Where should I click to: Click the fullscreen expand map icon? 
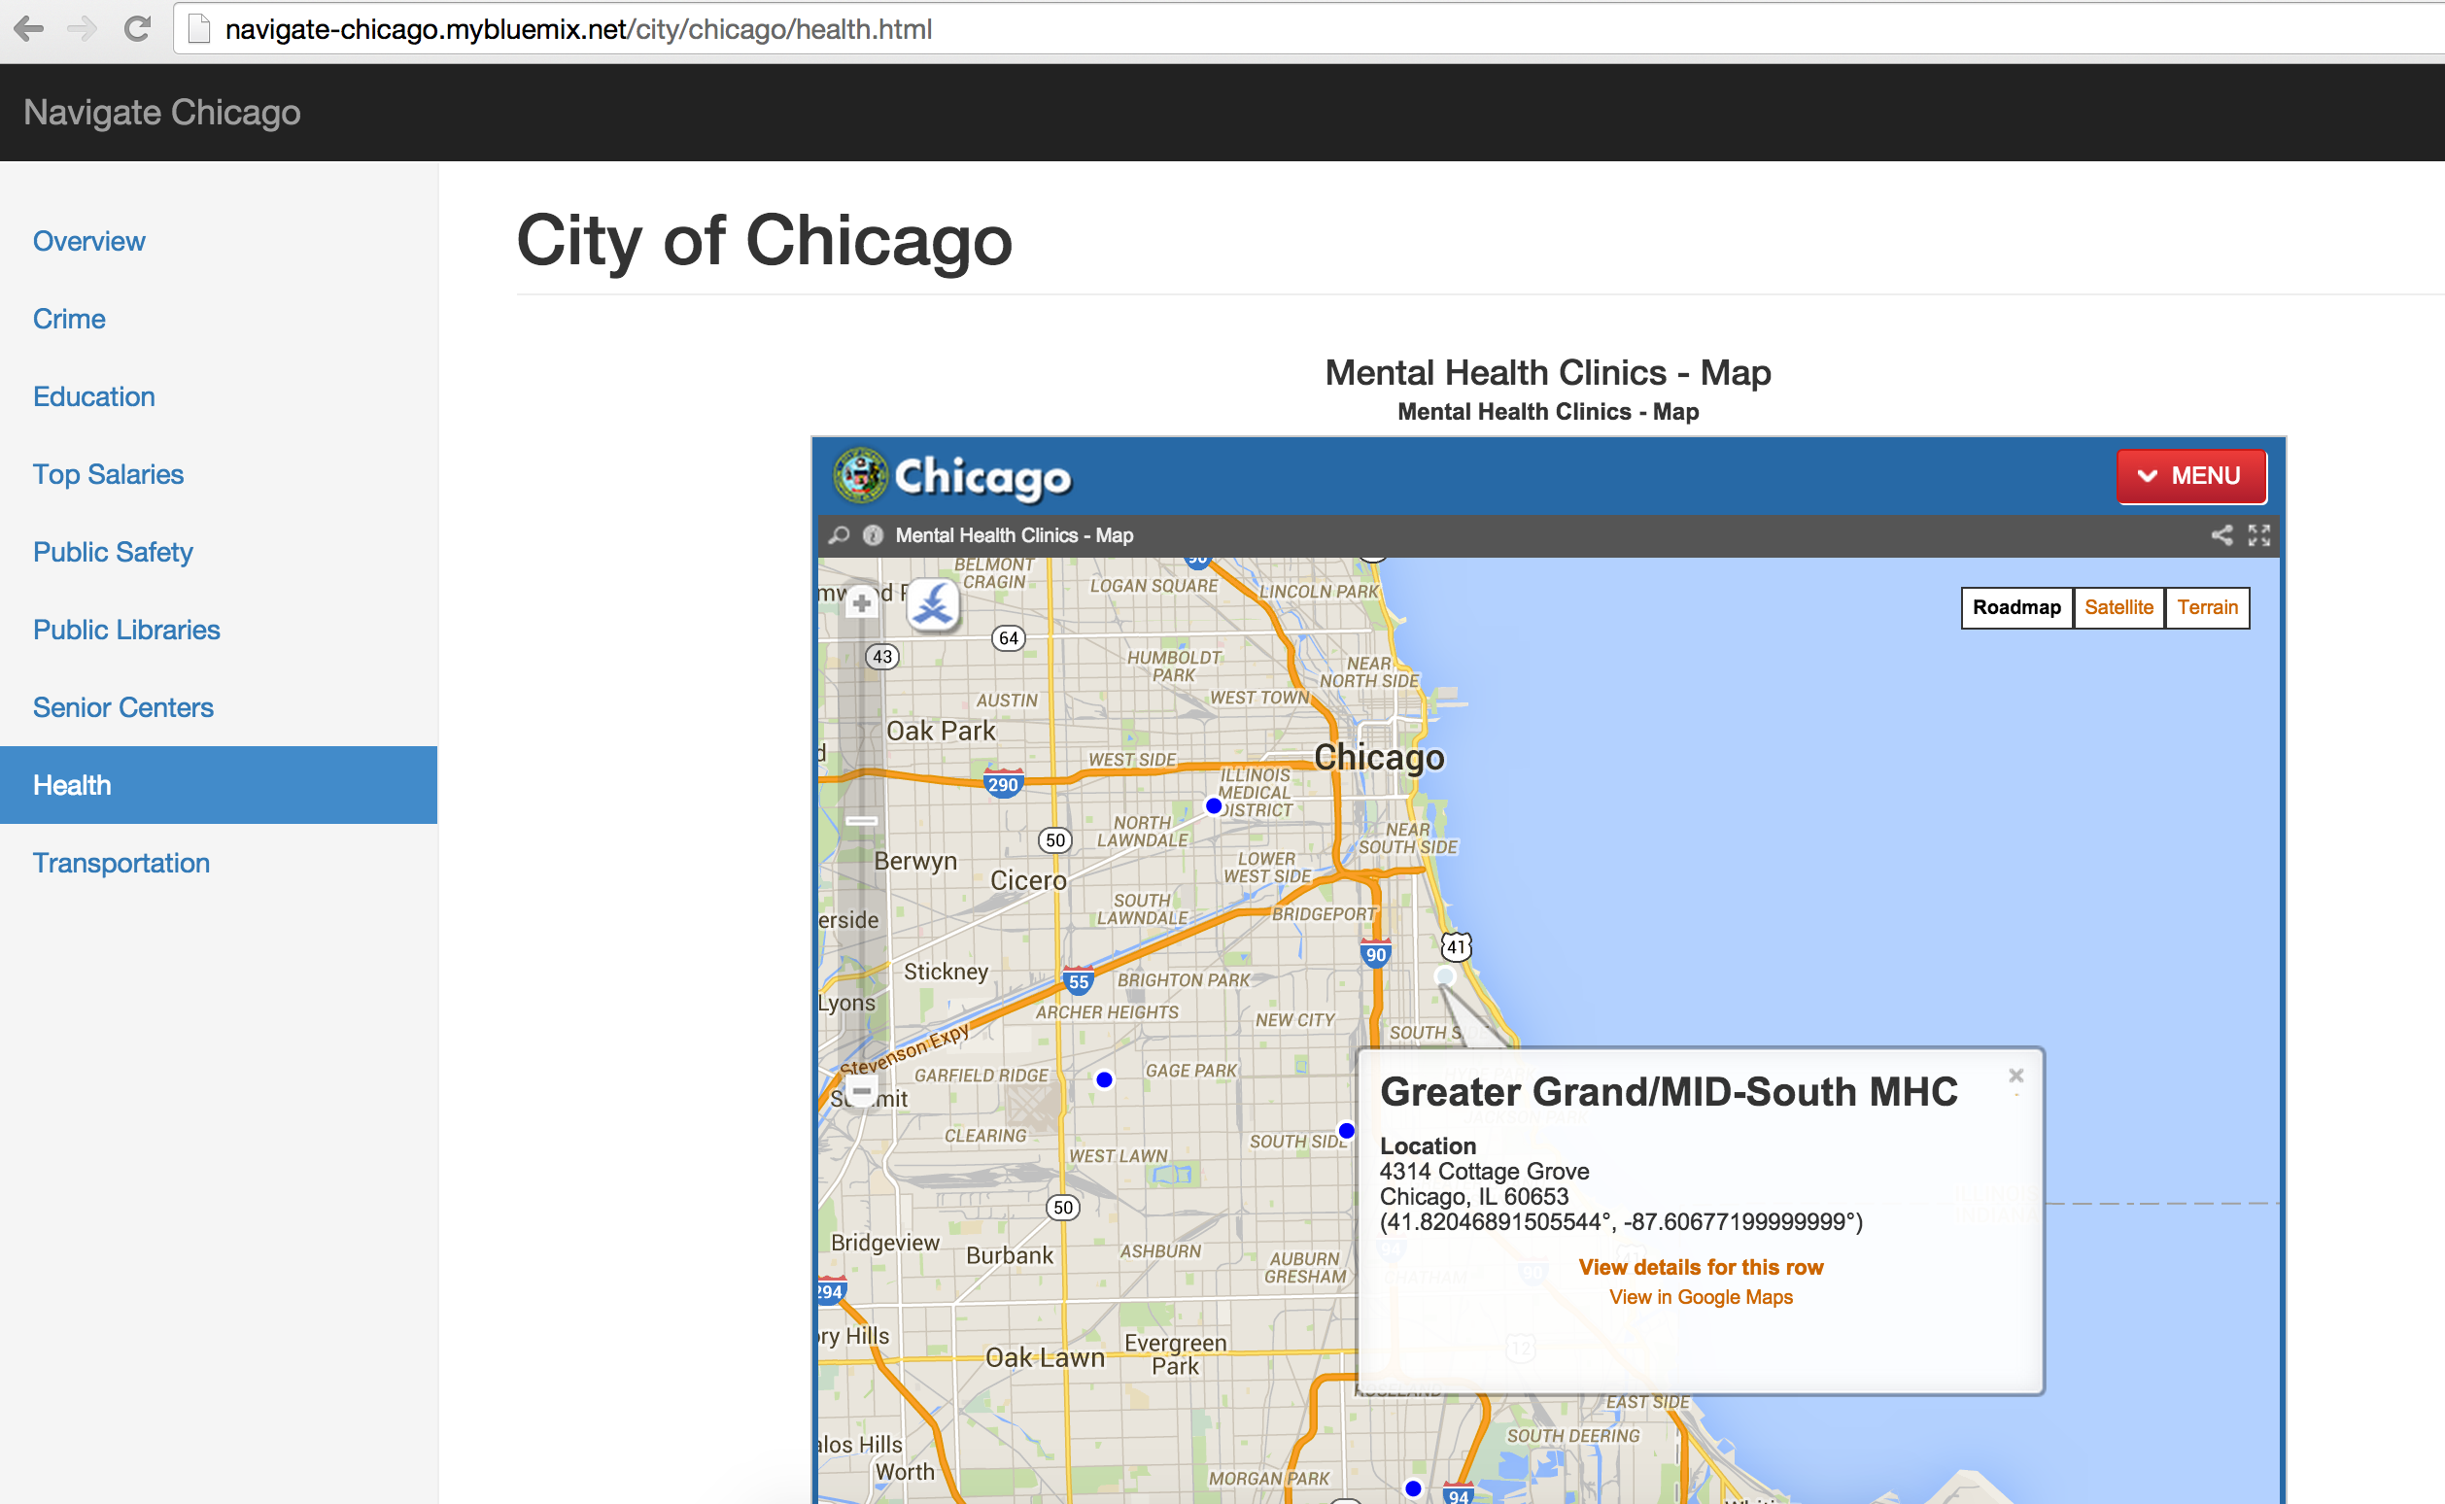coord(2259,535)
